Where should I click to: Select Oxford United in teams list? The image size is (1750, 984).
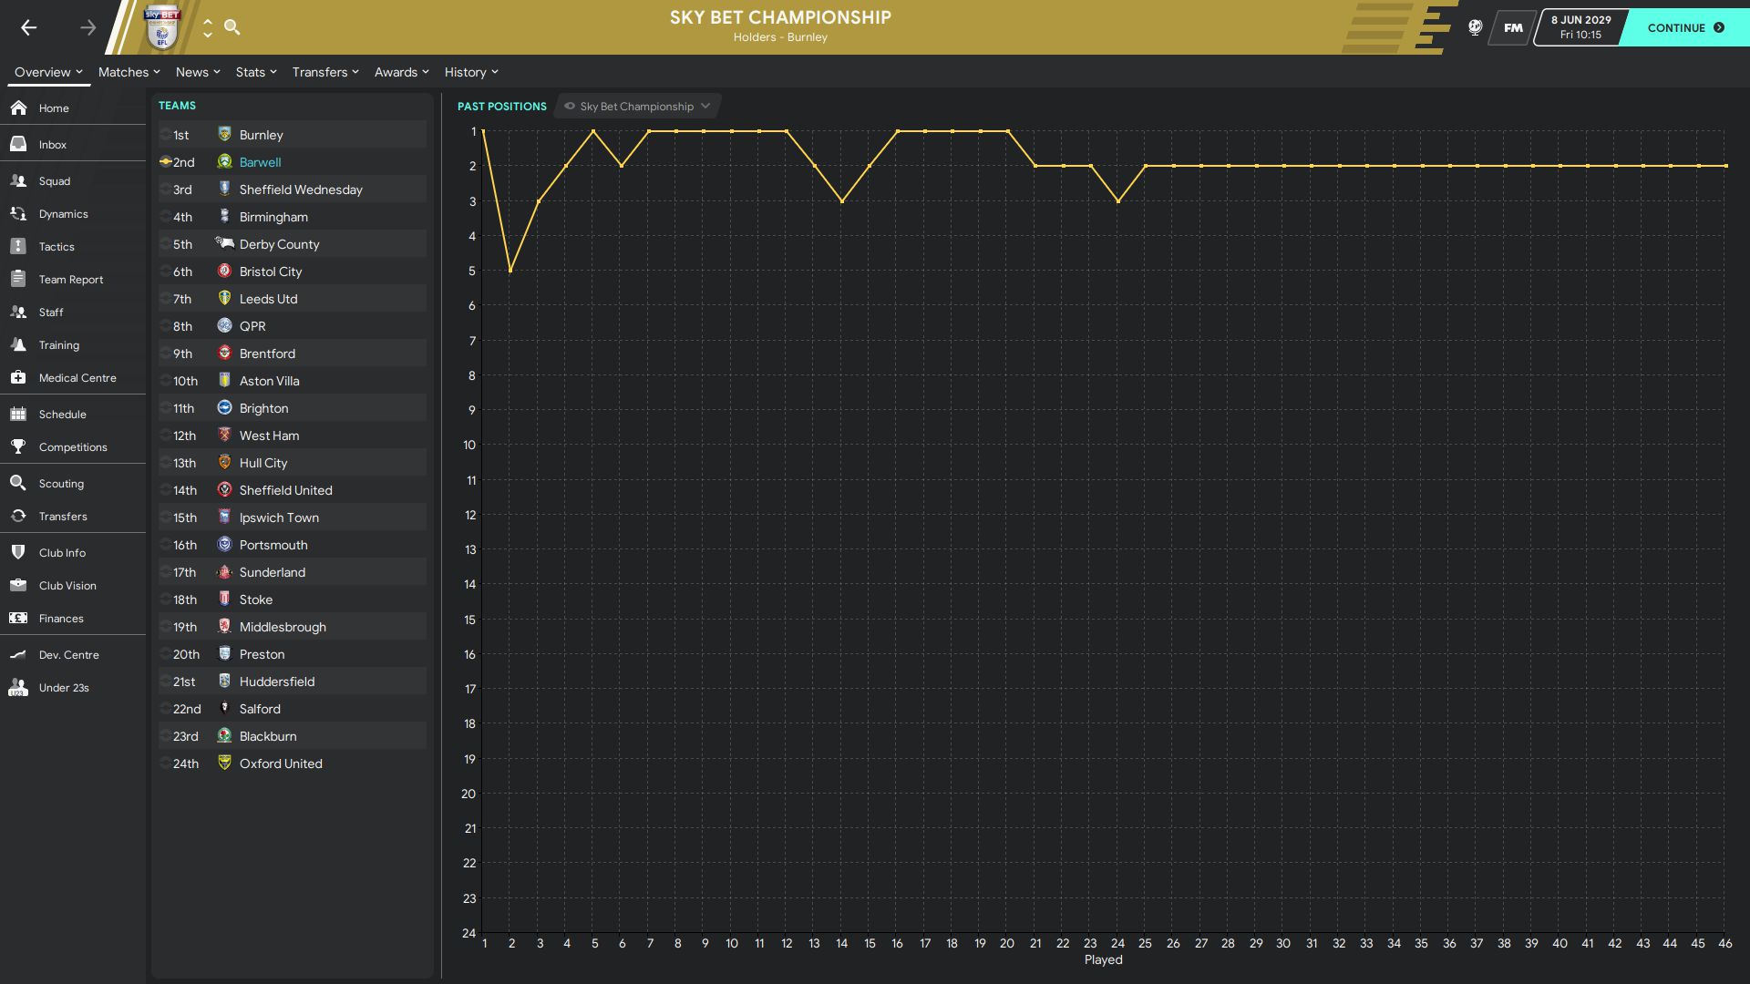[x=293, y=763]
